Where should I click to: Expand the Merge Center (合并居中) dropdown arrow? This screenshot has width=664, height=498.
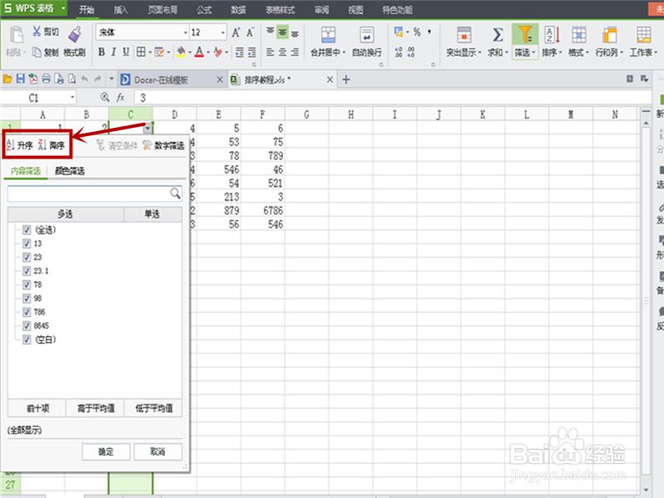[x=344, y=53]
